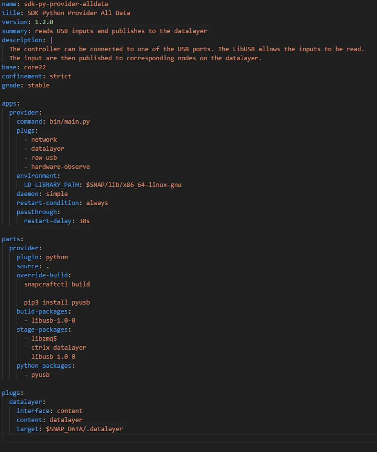Viewport: 377px width, 452px height.
Task: Place cursor in summary text 'reads USB inputs'
Action: 64,31
